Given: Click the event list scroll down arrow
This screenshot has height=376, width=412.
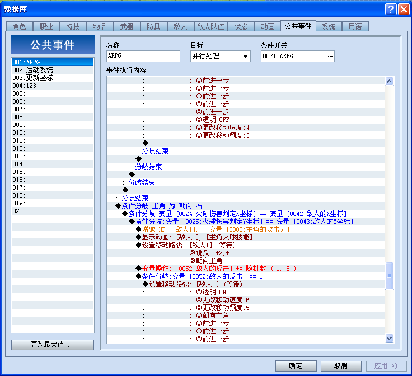Looking at the screenshot, I should [x=390, y=338].
